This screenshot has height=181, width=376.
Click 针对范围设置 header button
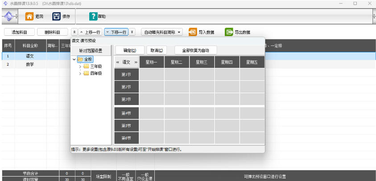[91, 51]
